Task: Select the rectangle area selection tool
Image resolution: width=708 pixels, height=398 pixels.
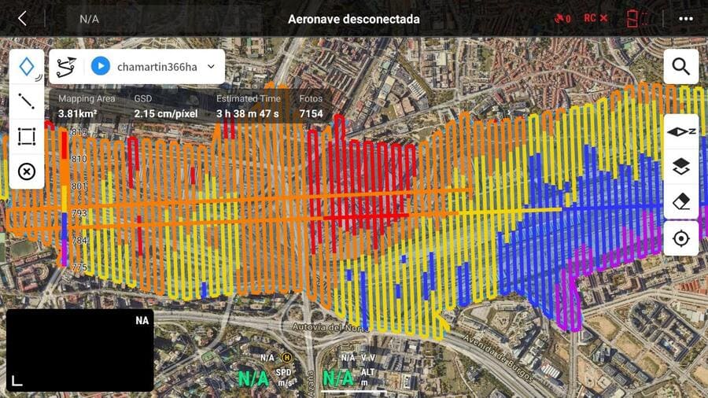Action: coord(27,136)
